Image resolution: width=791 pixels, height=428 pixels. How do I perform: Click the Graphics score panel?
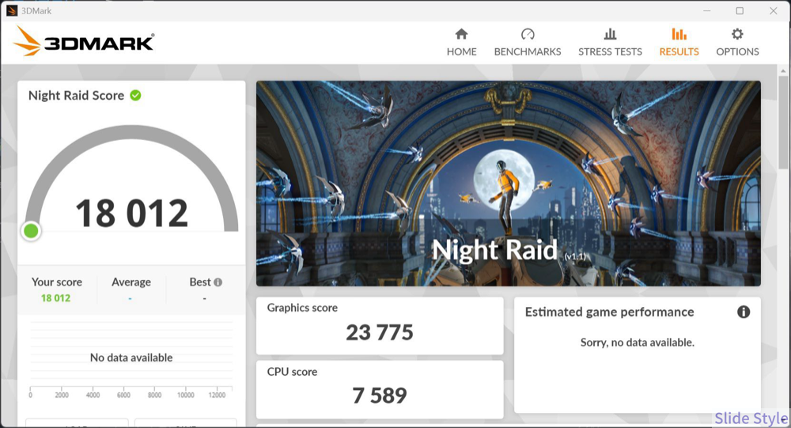(x=380, y=326)
